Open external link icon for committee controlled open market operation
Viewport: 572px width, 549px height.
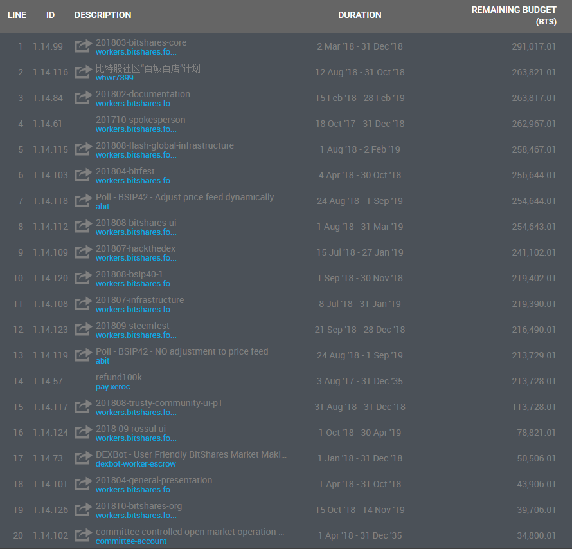(x=83, y=535)
